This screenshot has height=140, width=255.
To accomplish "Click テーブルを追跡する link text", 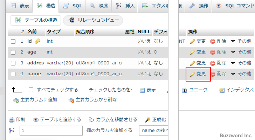I will click(x=61, y=120).
